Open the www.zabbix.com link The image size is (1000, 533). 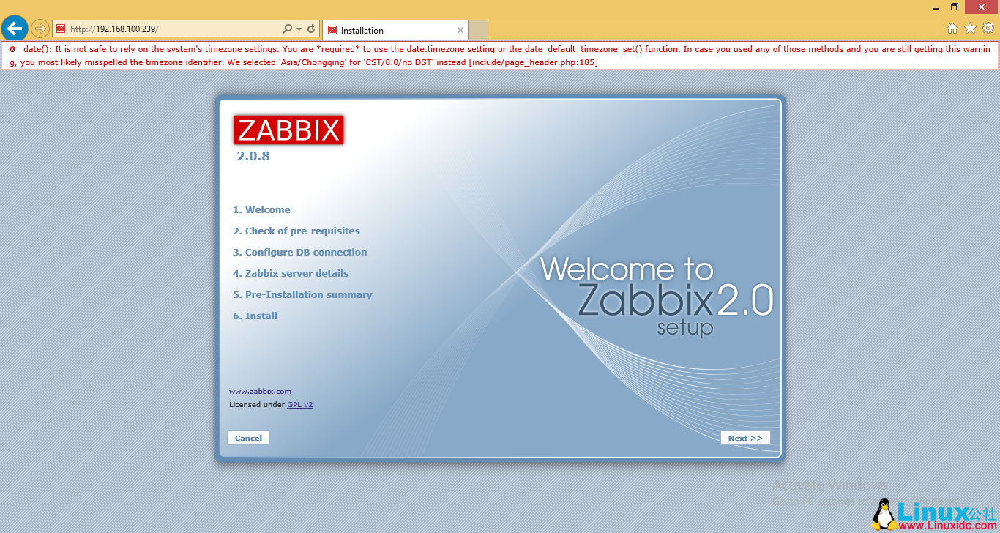click(260, 391)
